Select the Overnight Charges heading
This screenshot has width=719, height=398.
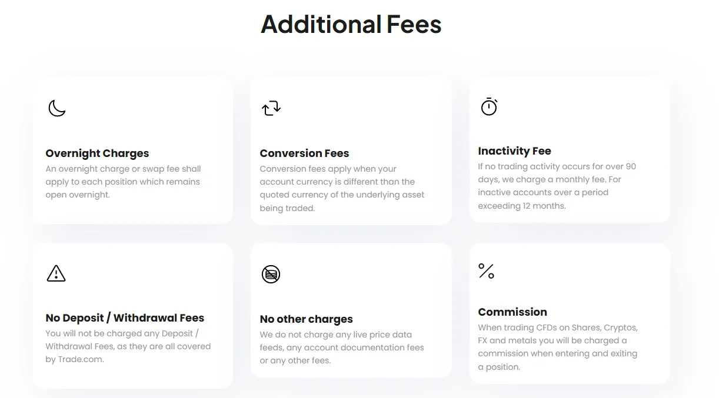pyautogui.click(x=97, y=153)
